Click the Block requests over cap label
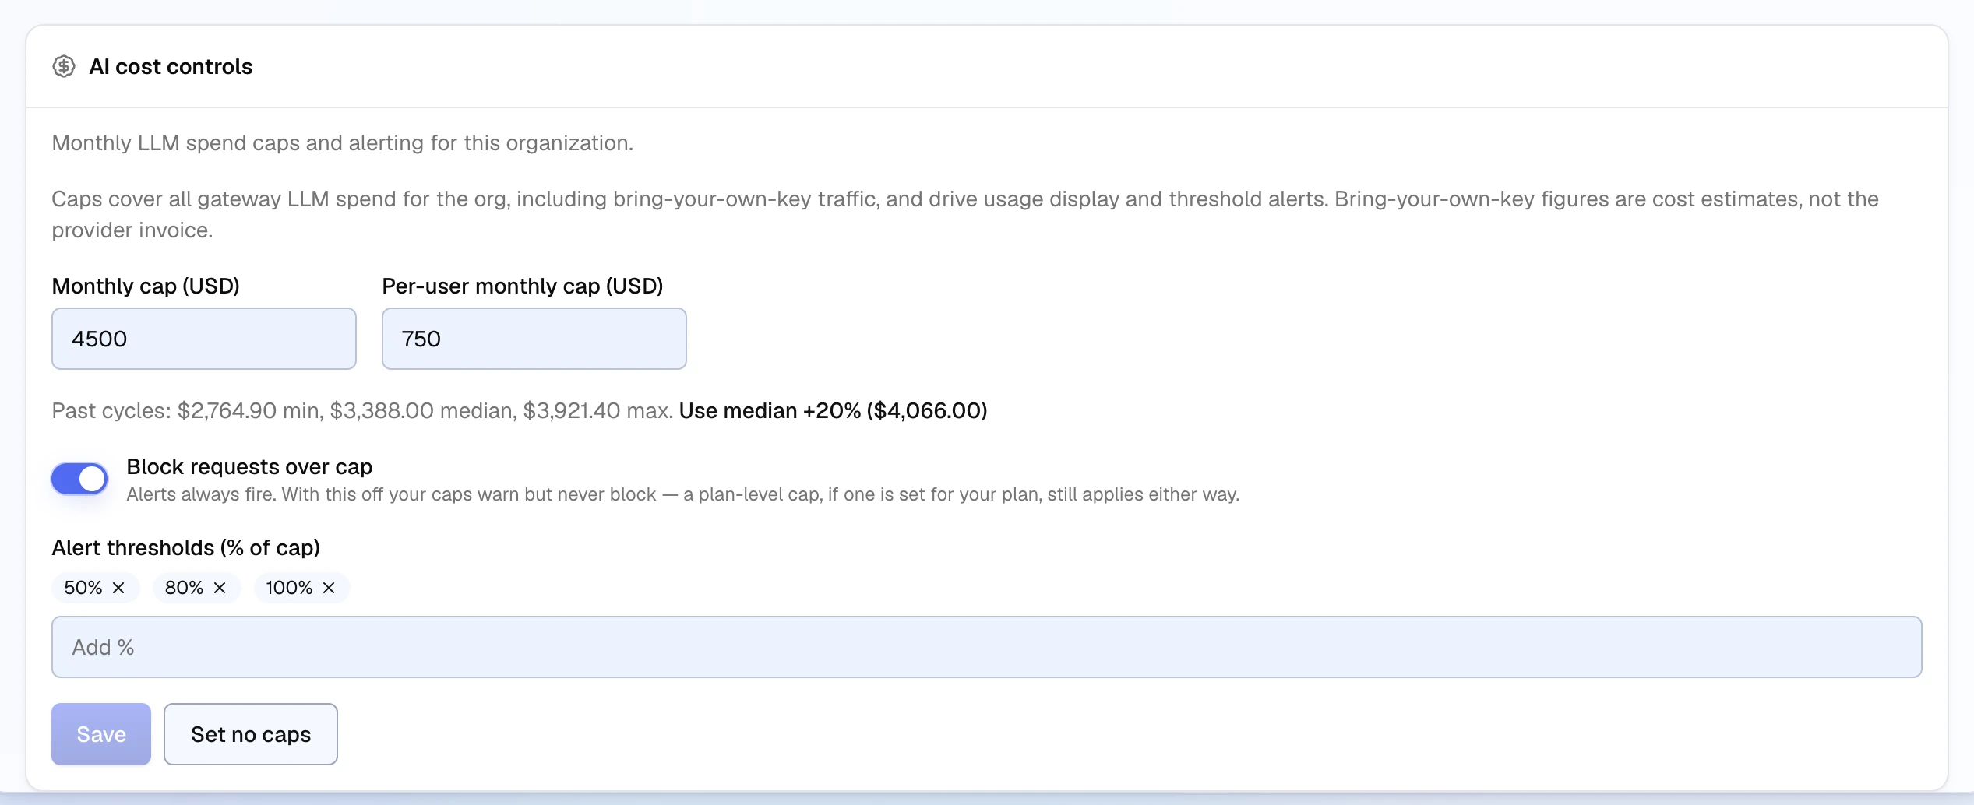 (249, 466)
